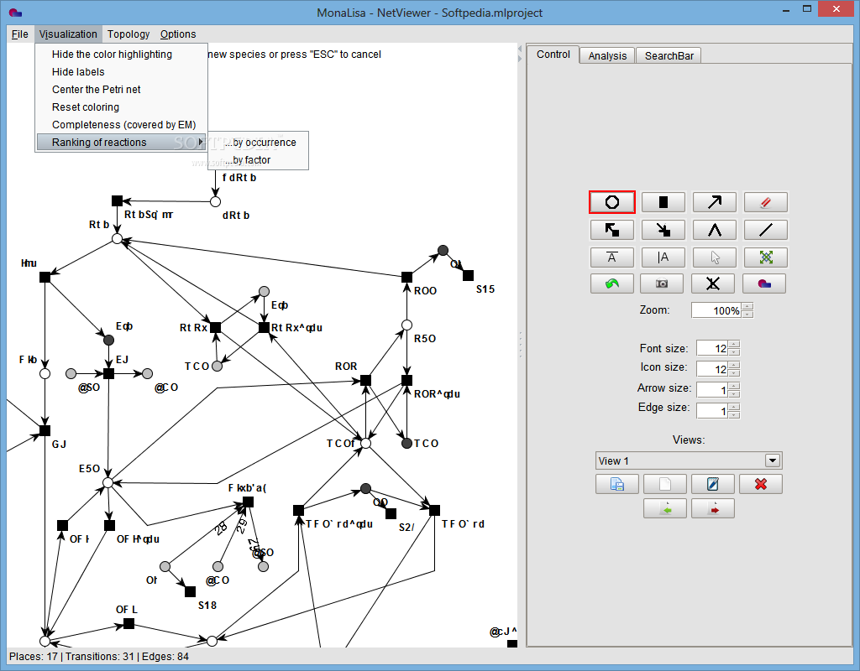Click the window's close button
Image resolution: width=860 pixels, height=671 pixels.
836,9
